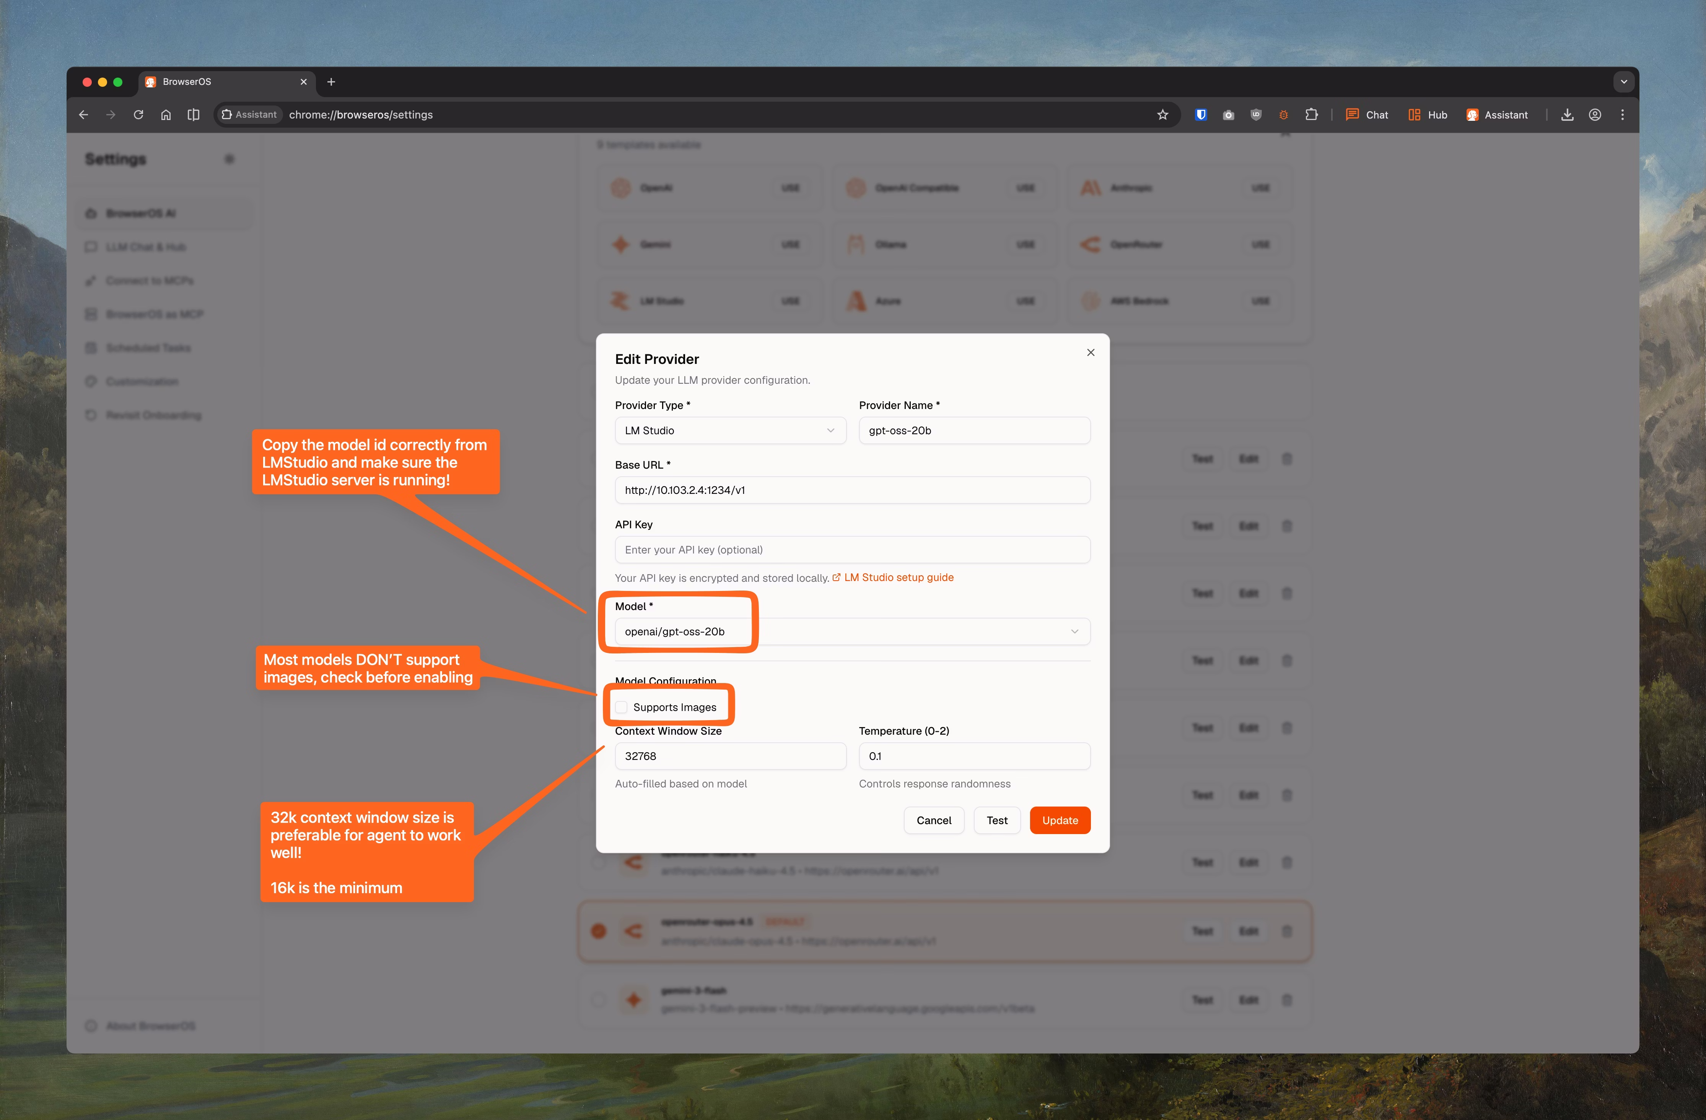Viewport: 1706px width, 1120px height.
Task: Click inside the Base URL input field
Action: 851,490
